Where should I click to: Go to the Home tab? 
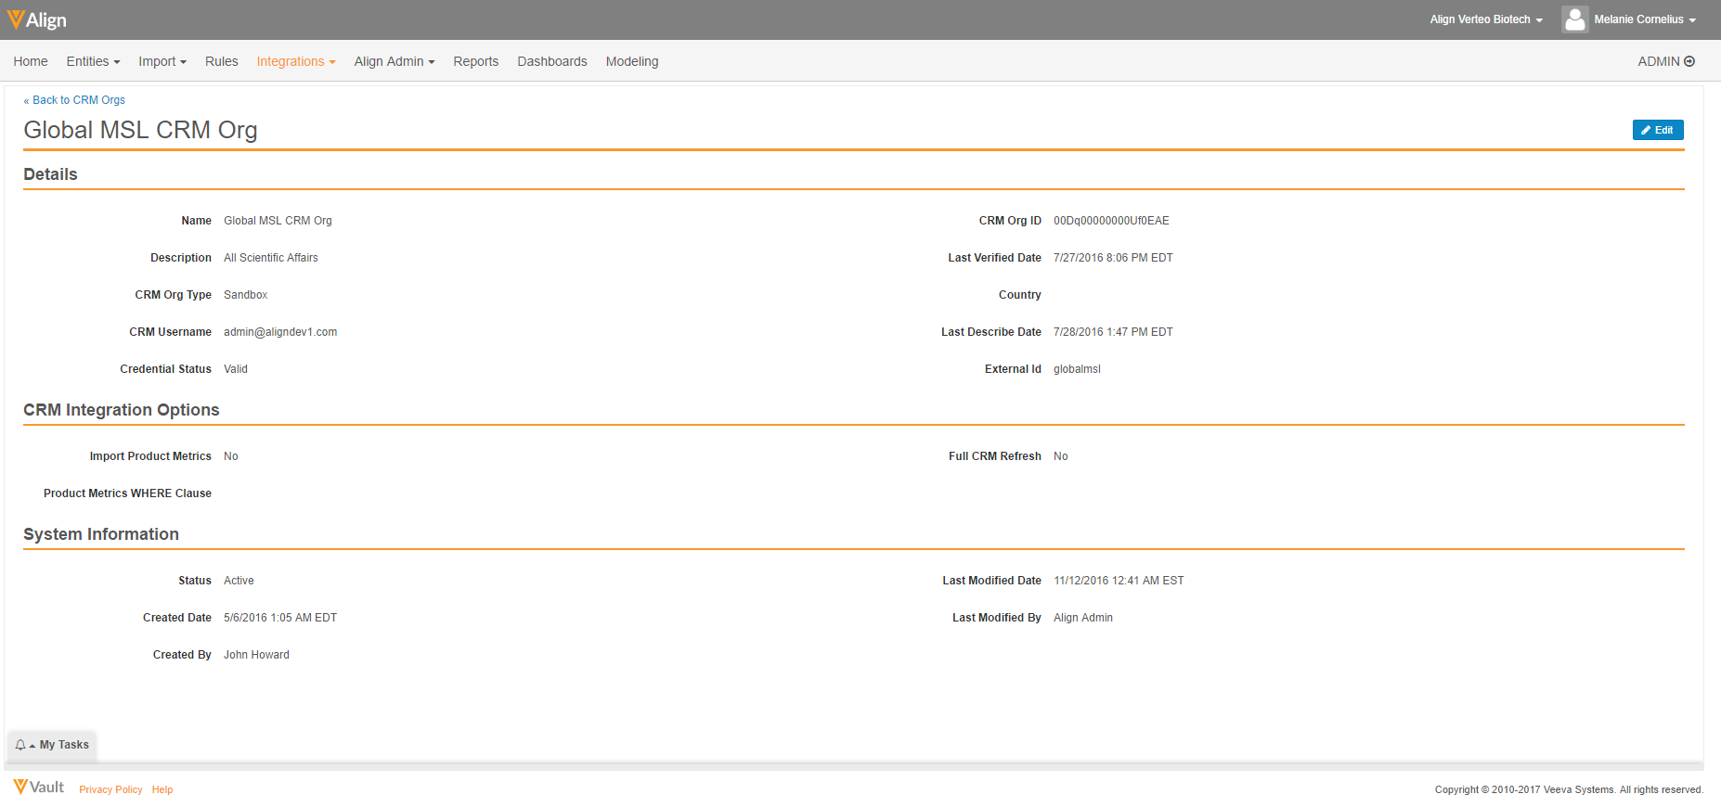click(x=31, y=61)
